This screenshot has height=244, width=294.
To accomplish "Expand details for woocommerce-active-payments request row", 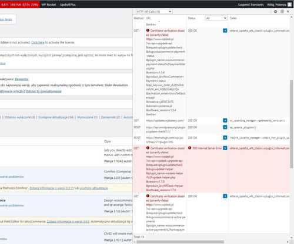I will click(225, 196).
